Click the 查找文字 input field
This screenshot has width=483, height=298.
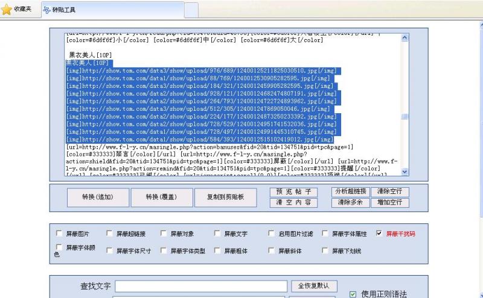pyautogui.click(x=201, y=286)
